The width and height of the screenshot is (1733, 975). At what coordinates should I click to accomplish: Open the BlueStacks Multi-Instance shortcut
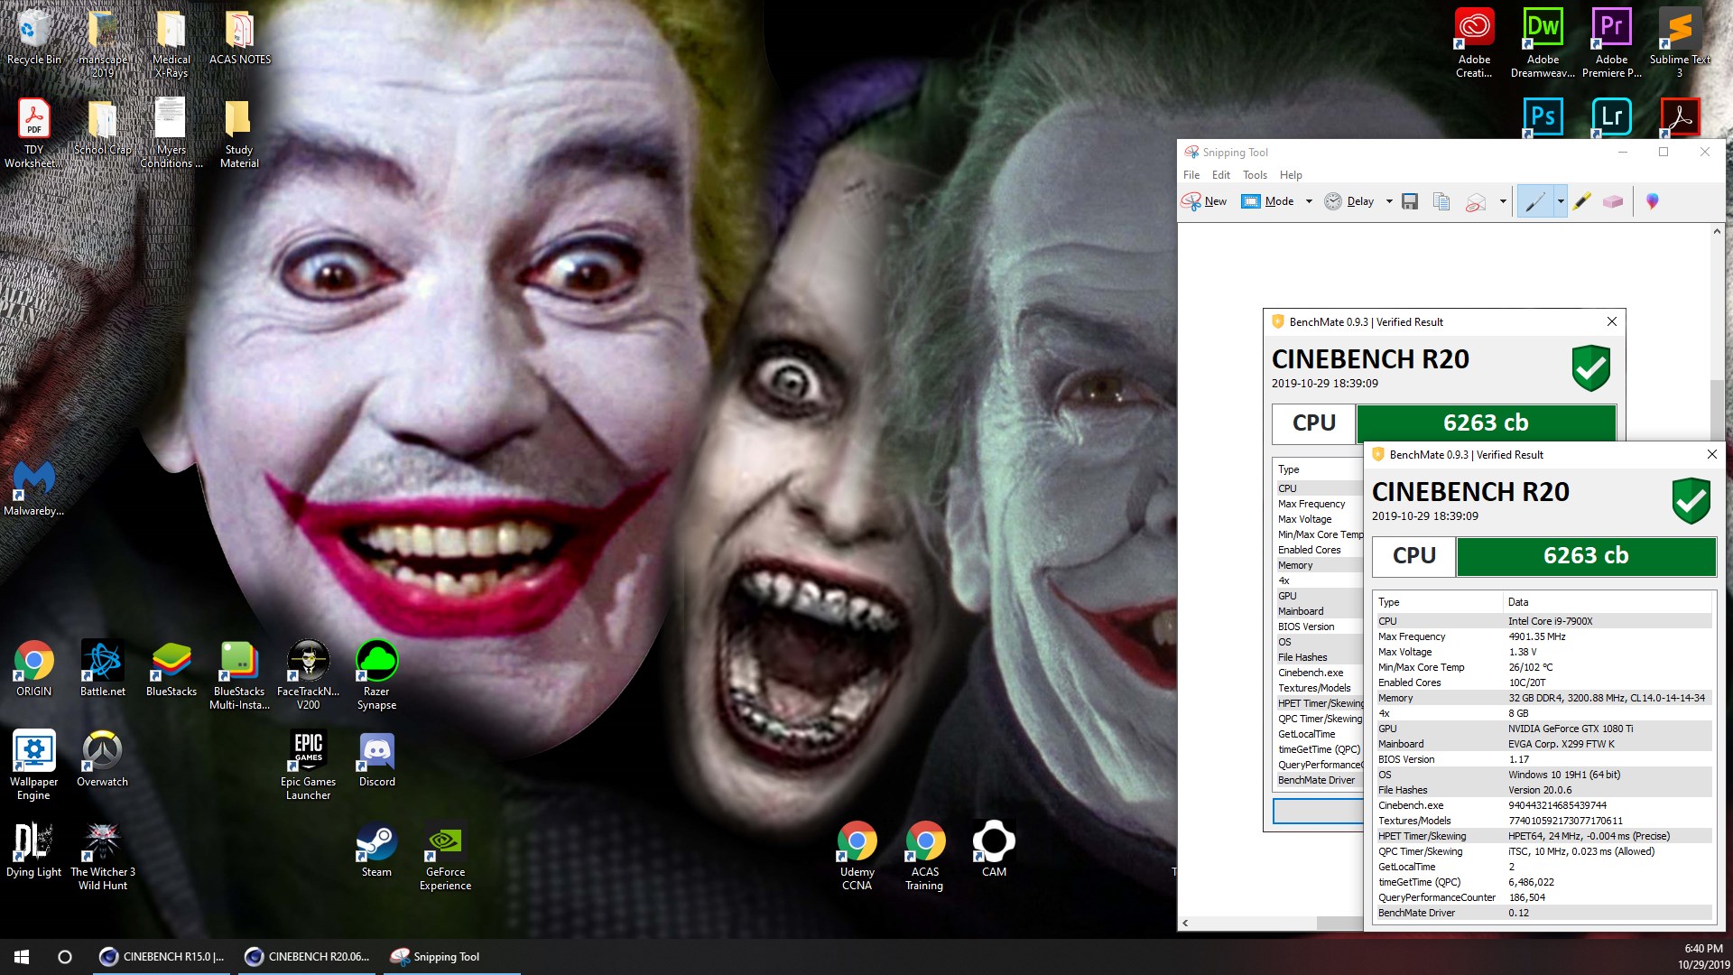239,675
